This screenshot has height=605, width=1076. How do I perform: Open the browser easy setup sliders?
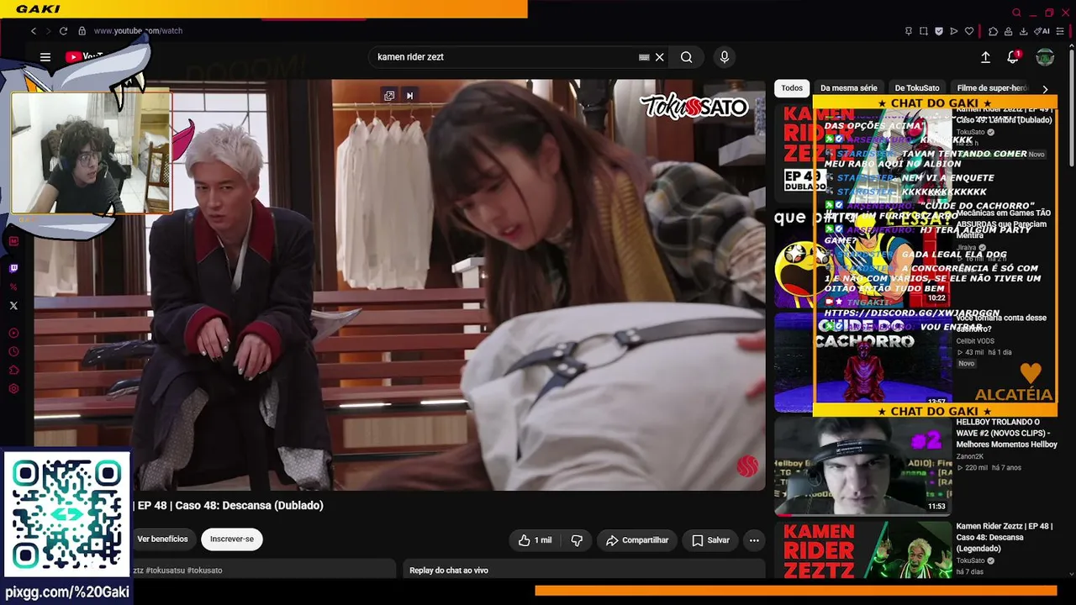point(1061,31)
